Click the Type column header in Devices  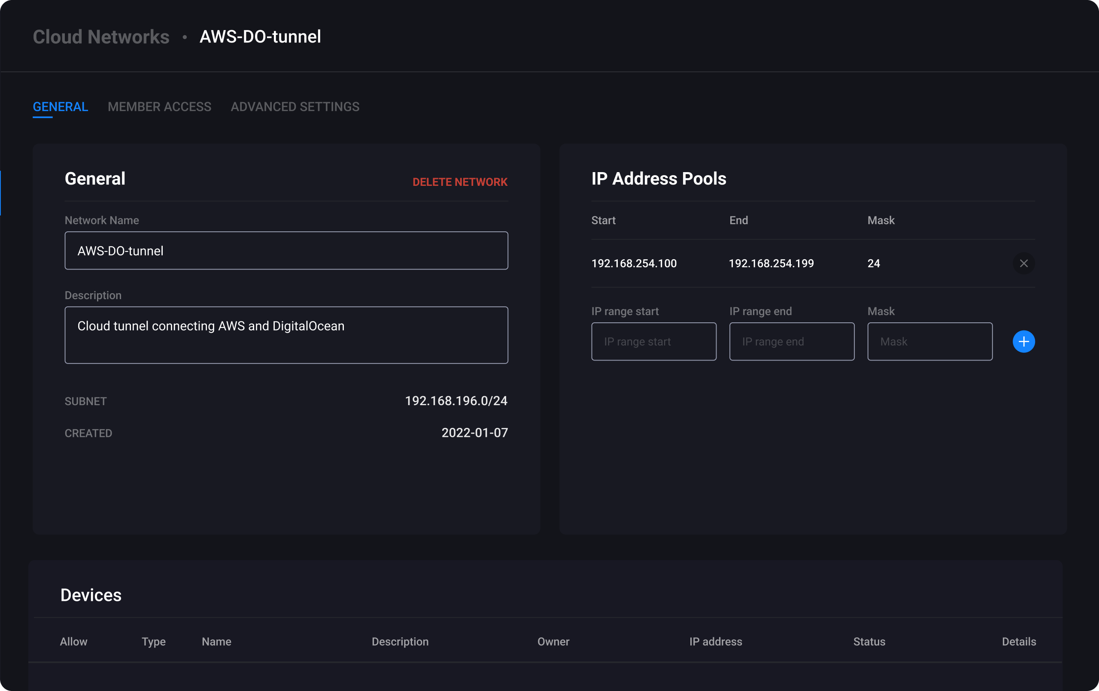[x=153, y=642]
